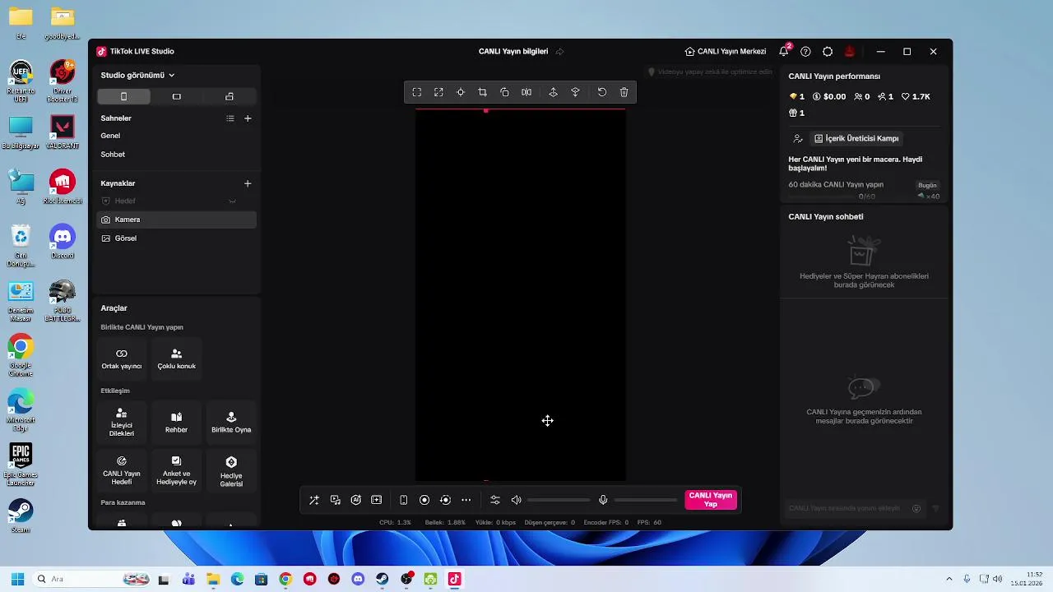Click the Windows Start button

[x=17, y=579]
